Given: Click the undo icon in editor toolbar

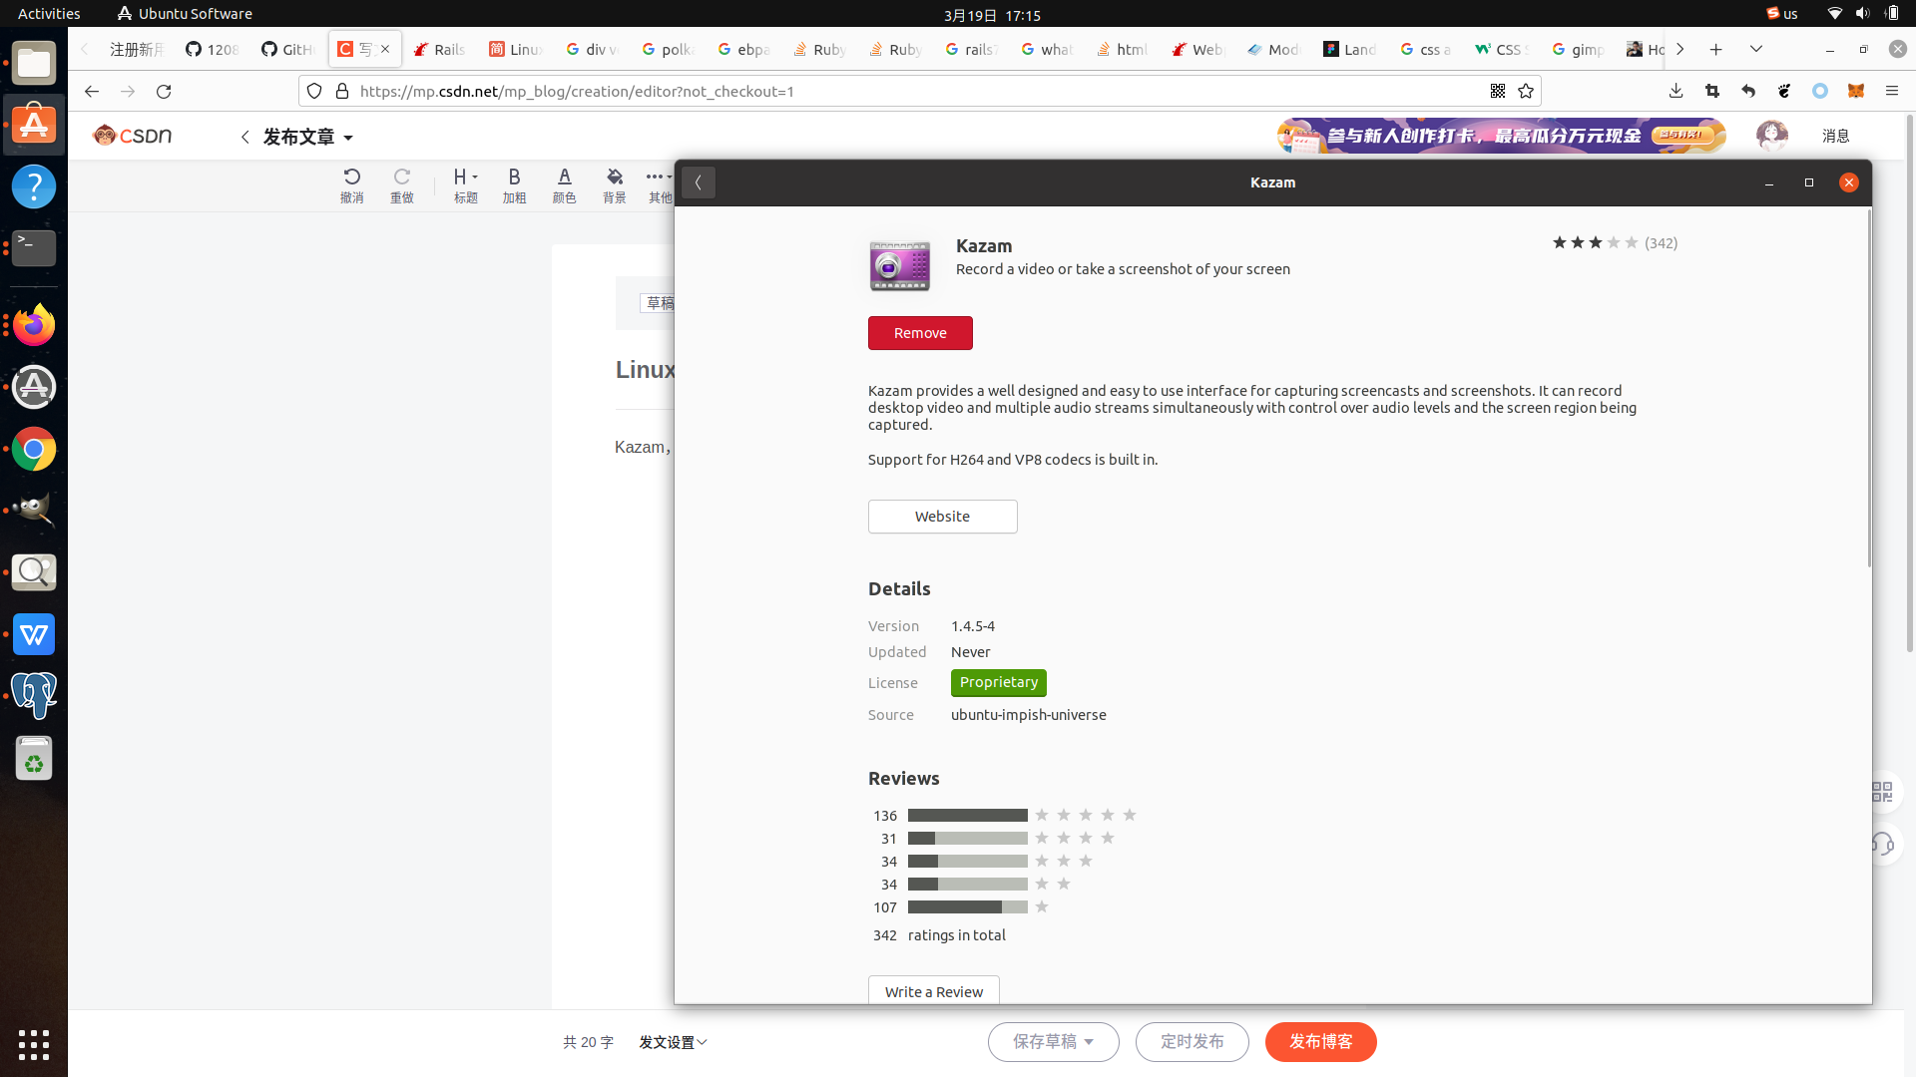Looking at the screenshot, I should click(x=351, y=185).
